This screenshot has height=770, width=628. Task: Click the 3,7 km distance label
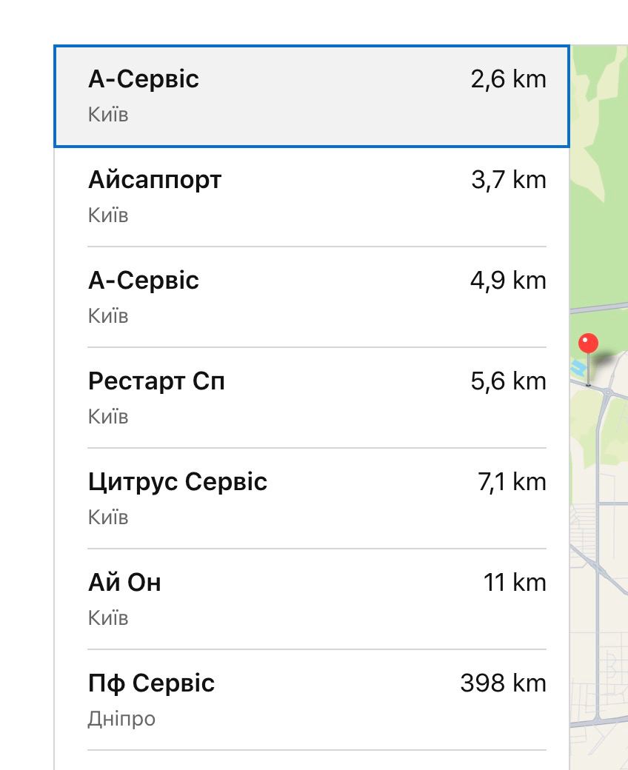509,180
